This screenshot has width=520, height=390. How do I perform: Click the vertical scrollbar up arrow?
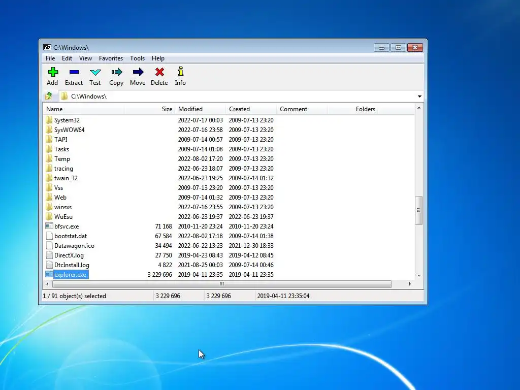419,108
